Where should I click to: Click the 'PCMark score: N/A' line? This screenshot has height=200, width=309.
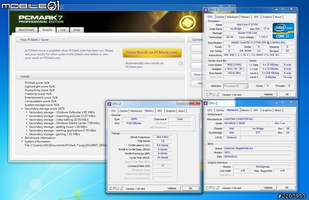point(37,83)
